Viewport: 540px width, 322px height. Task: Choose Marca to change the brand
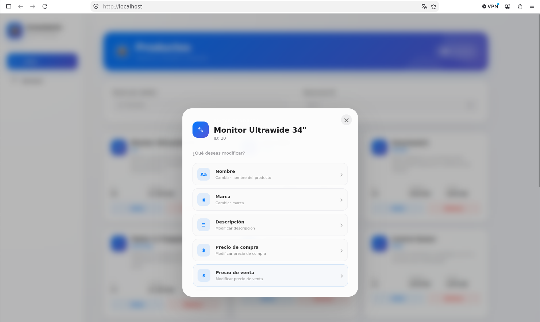click(x=270, y=199)
